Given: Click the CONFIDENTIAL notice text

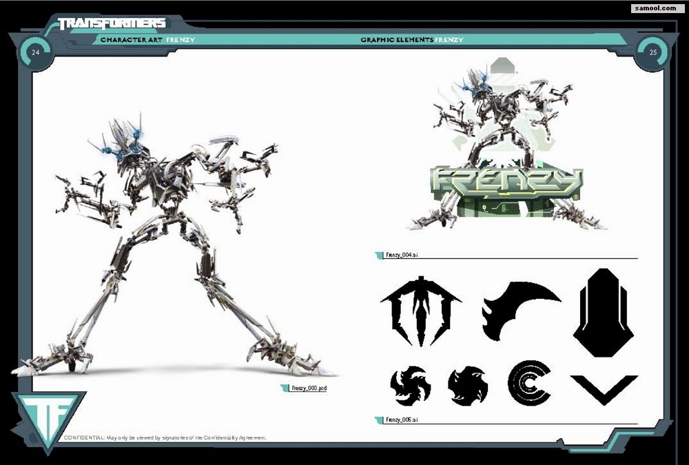Looking at the screenshot, I should 165,437.
